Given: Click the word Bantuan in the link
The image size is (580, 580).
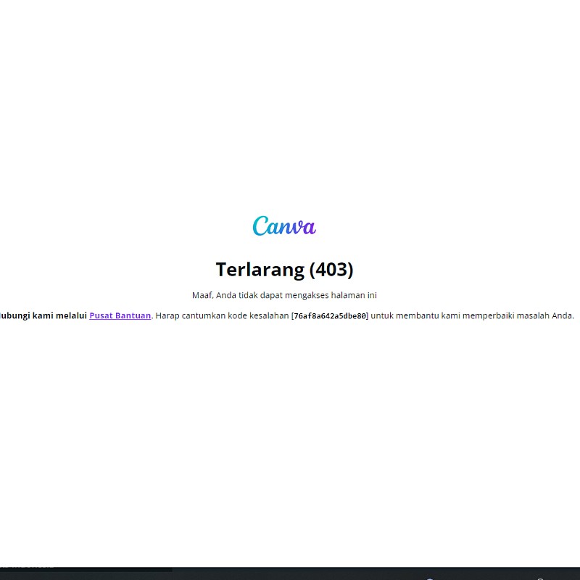Looking at the screenshot, I should point(133,315).
